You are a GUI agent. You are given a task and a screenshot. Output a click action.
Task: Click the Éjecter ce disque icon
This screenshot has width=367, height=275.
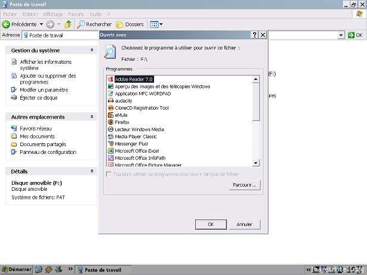14,97
